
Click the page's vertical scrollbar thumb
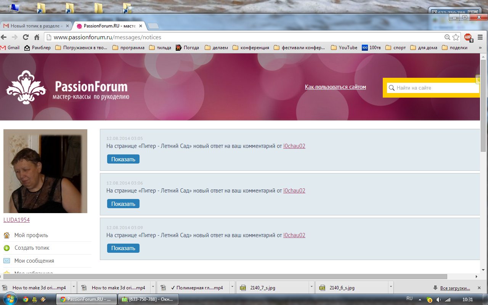click(483, 106)
